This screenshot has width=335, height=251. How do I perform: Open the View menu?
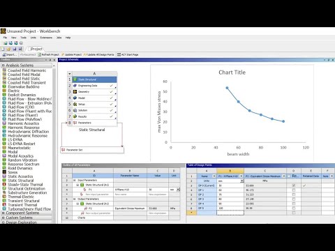[14, 38]
